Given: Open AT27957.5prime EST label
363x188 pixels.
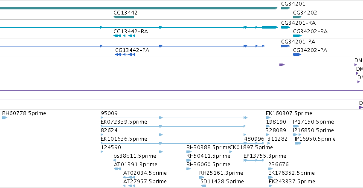Looking at the screenshot, I should (x=145, y=182).
